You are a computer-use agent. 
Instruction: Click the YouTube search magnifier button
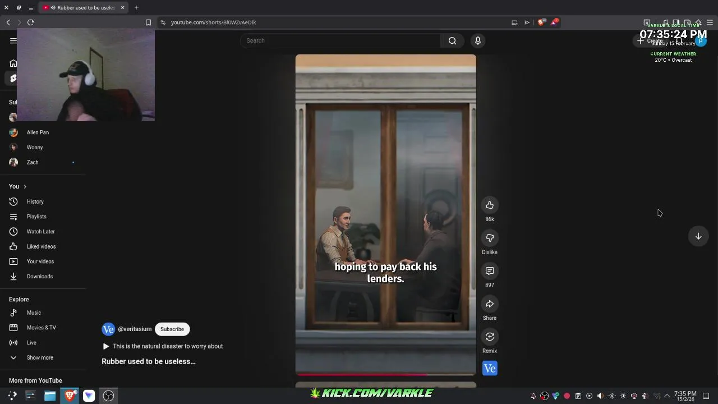click(x=452, y=40)
